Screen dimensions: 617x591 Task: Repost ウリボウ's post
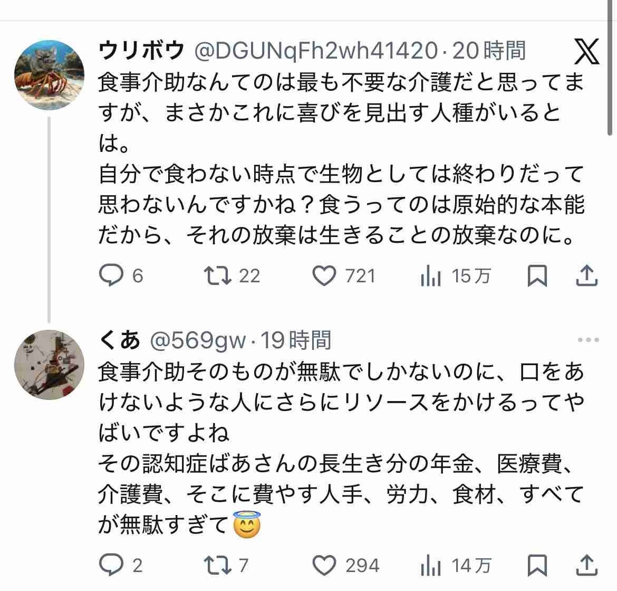coord(218,276)
